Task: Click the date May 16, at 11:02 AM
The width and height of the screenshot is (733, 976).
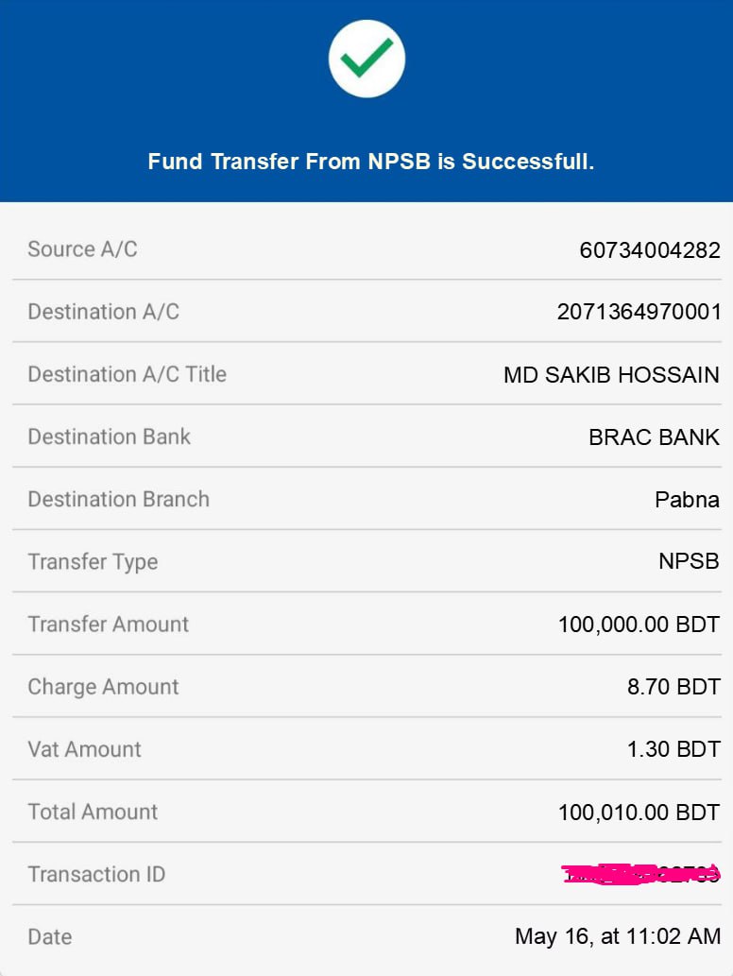Action: (x=618, y=936)
